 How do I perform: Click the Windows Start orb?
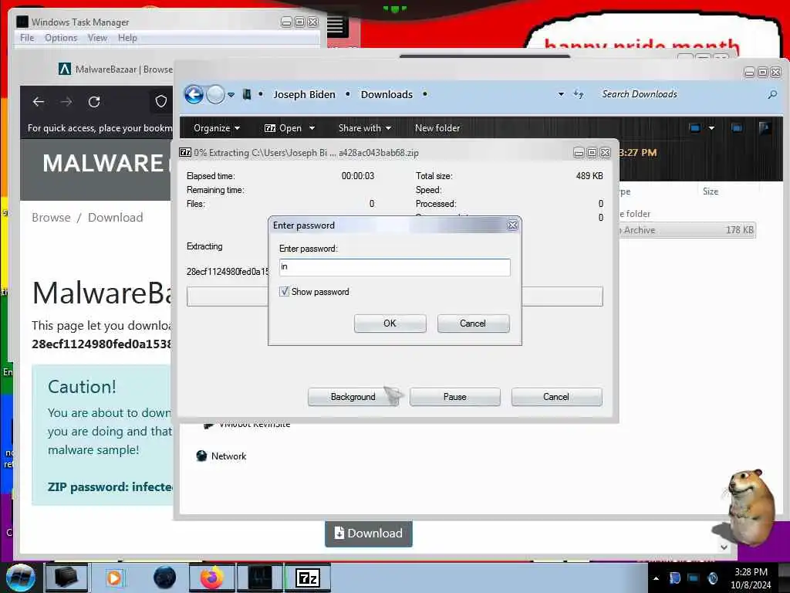point(21,578)
